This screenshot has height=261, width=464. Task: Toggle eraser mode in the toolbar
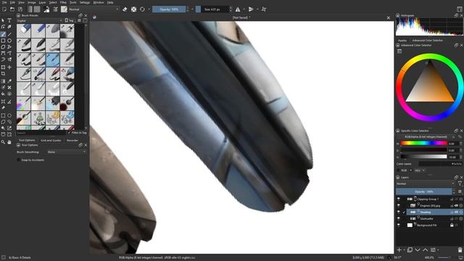[125, 9]
